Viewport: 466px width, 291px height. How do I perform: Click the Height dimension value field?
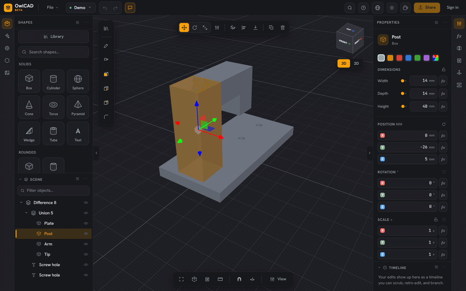click(x=423, y=106)
